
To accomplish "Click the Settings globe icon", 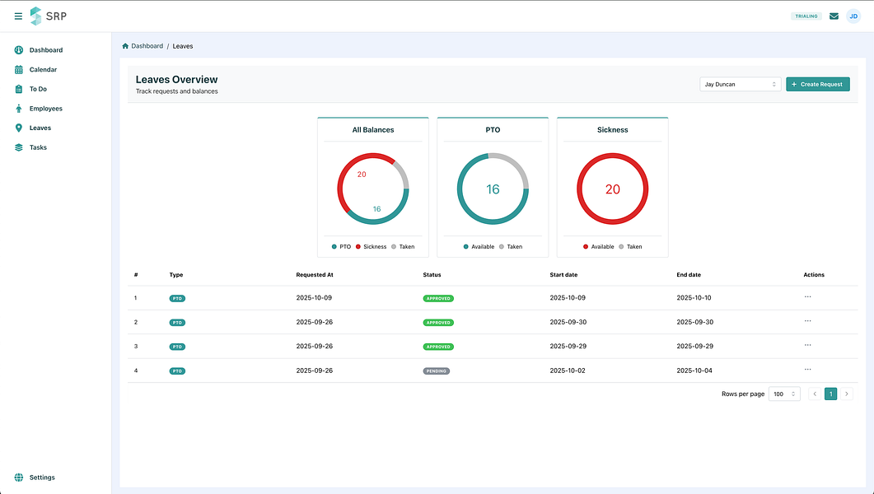I will (19, 478).
